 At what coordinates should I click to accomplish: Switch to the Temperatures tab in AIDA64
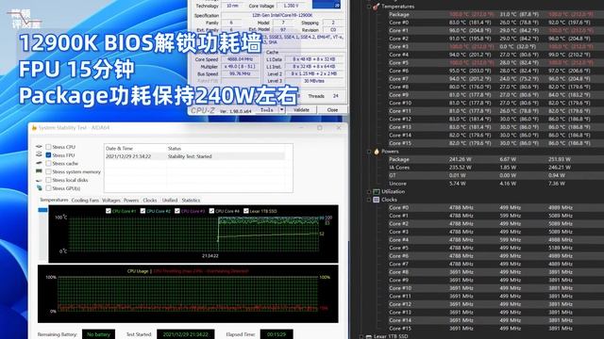coord(54,200)
